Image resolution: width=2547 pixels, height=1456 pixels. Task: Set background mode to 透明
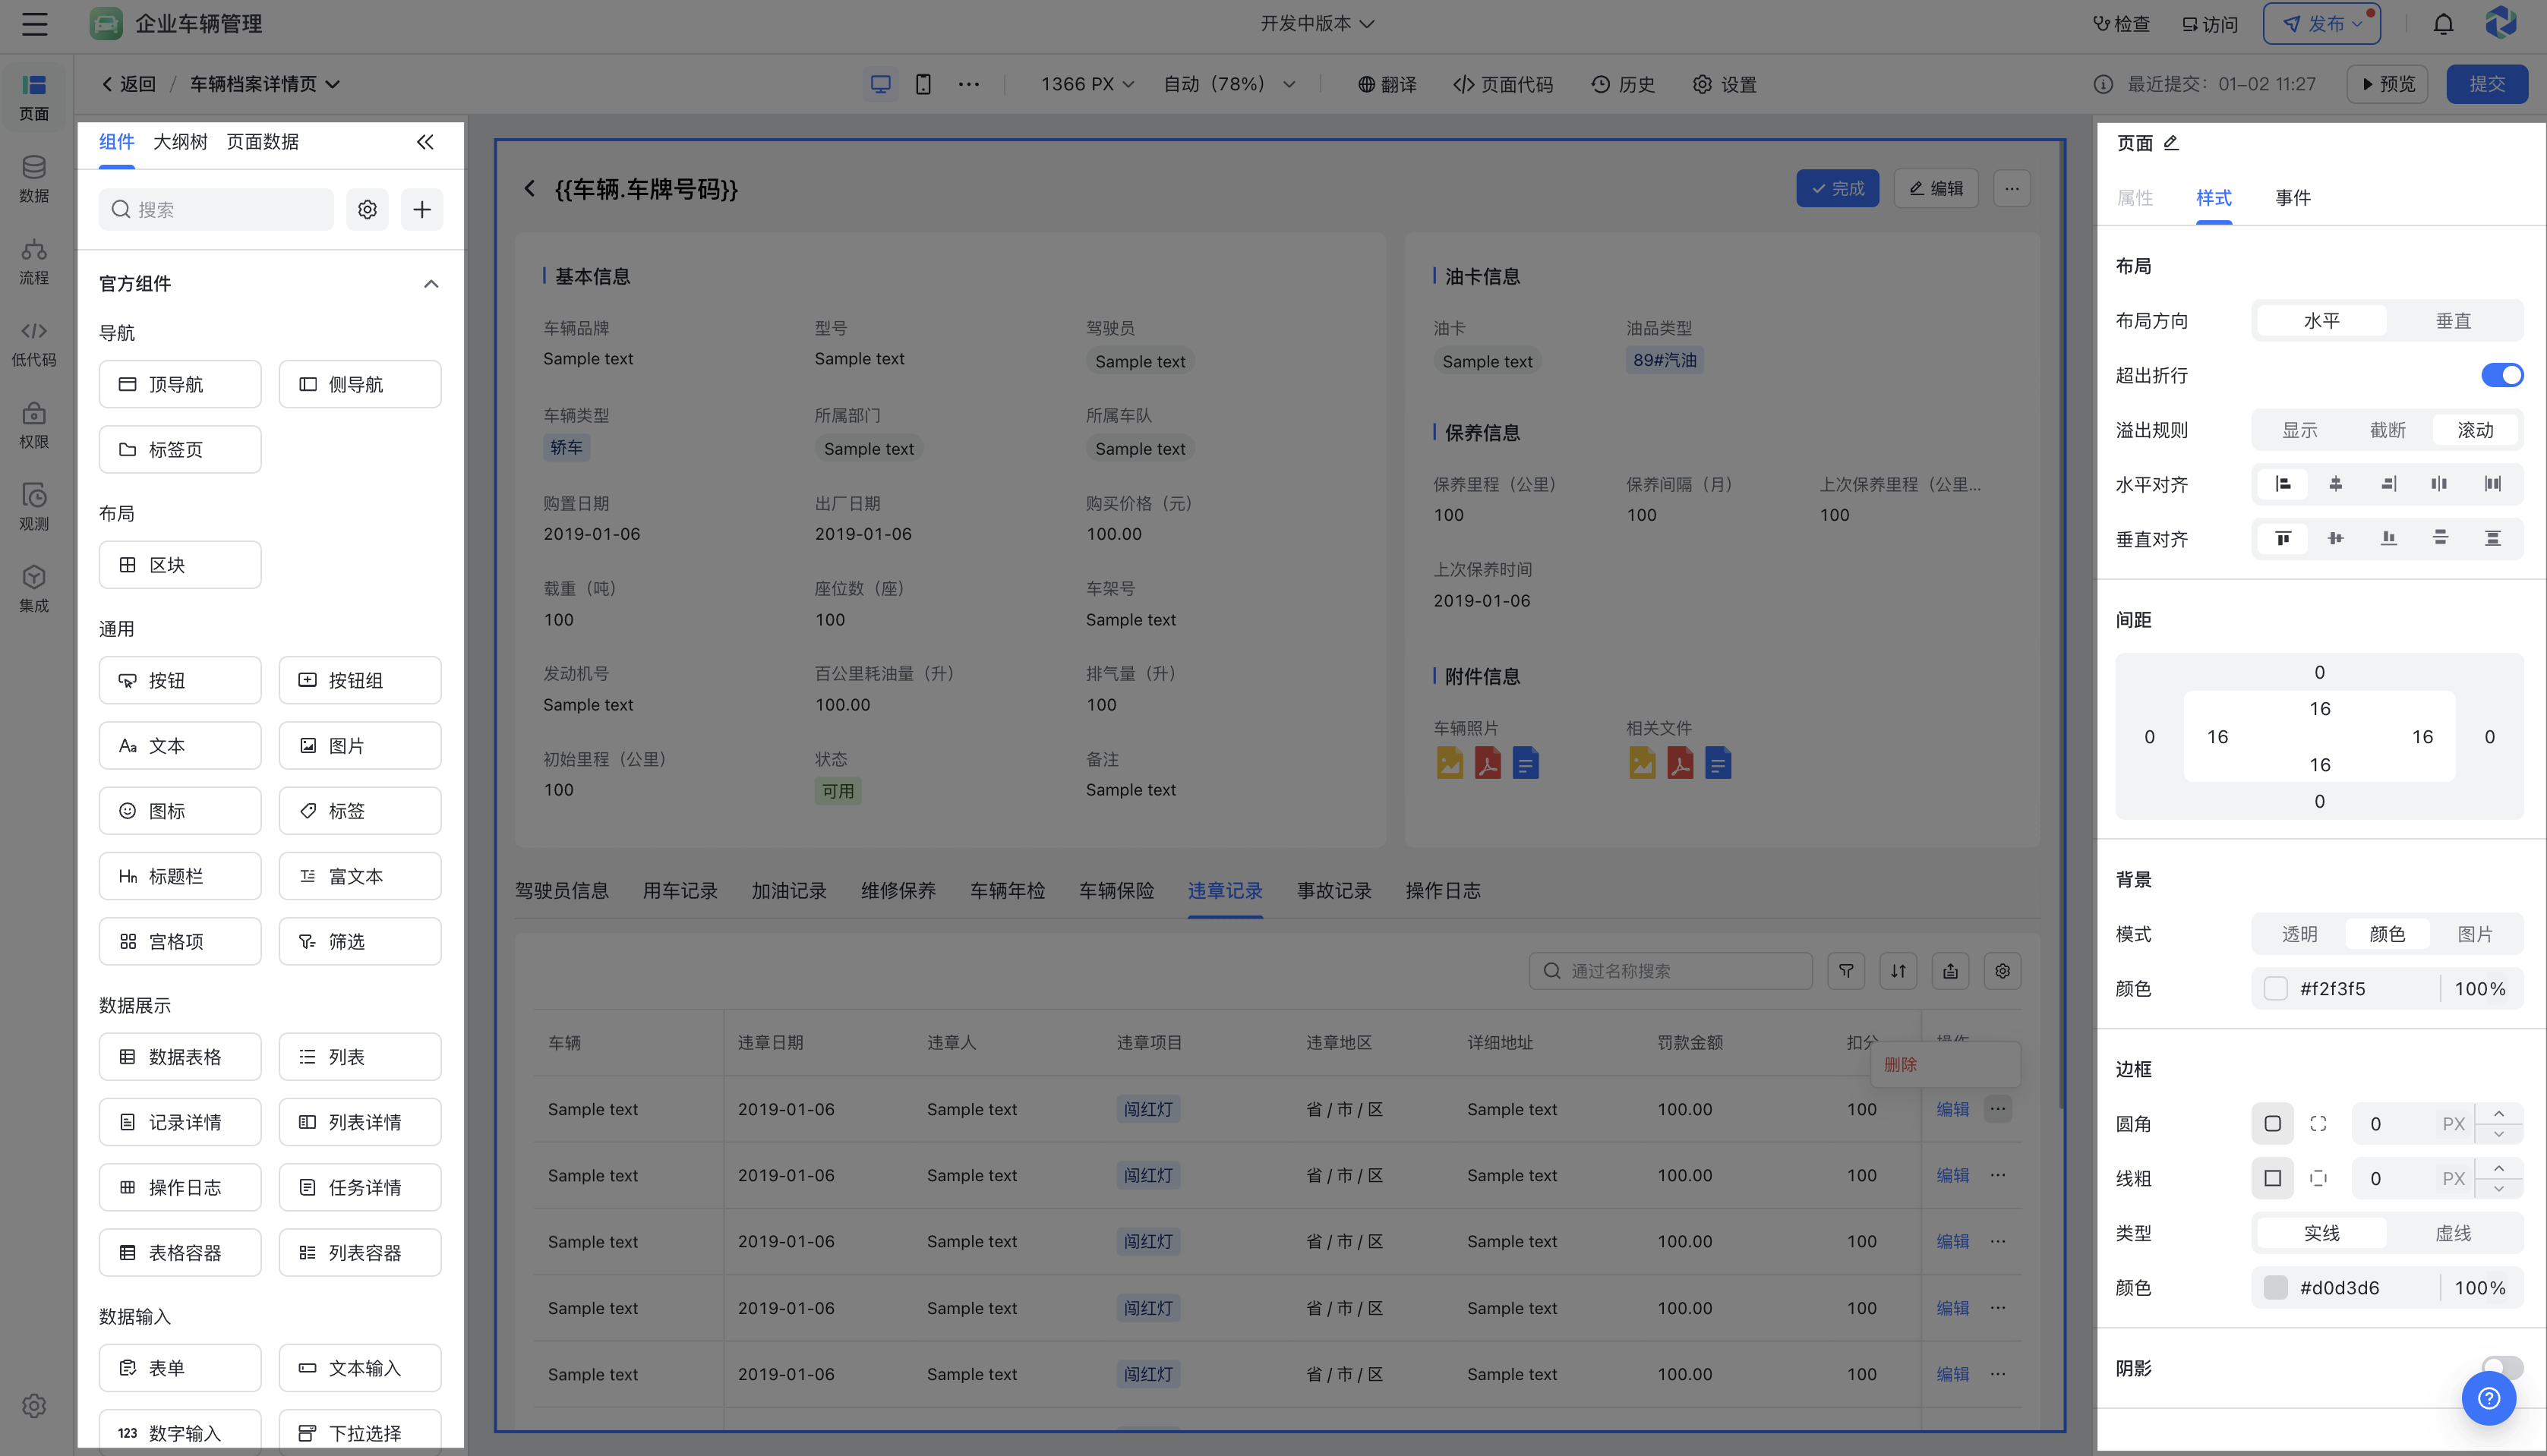[x=2299, y=934]
